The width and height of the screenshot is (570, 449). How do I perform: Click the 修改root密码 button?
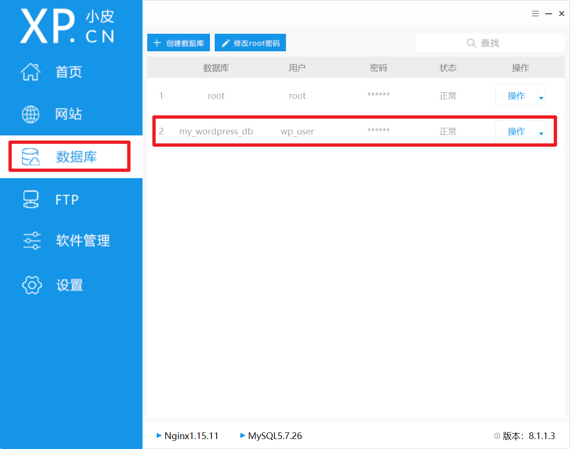tap(250, 43)
